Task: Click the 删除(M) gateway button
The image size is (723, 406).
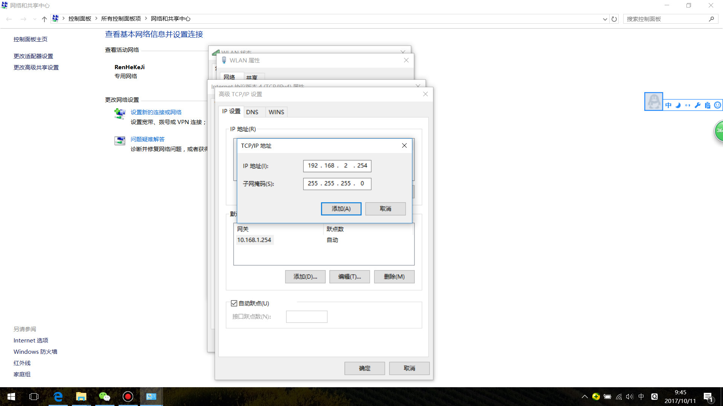Action: coord(394,277)
